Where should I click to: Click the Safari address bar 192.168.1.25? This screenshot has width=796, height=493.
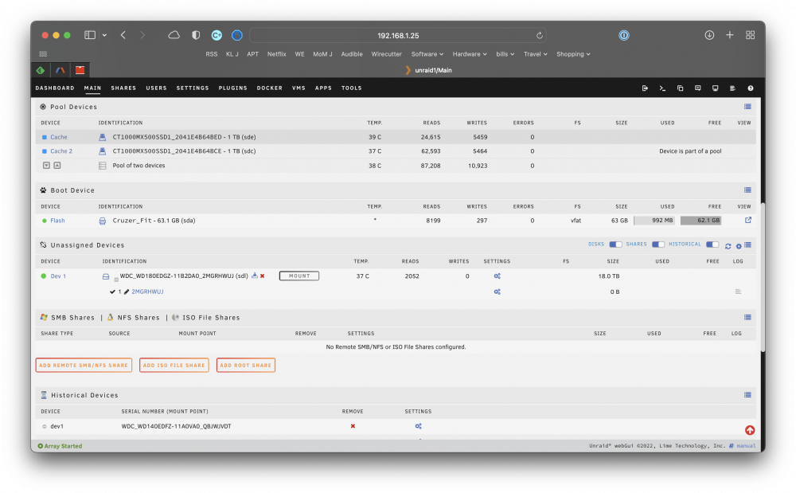(x=398, y=36)
